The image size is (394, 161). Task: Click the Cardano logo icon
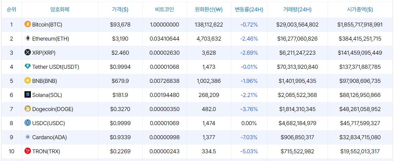pos(28,137)
